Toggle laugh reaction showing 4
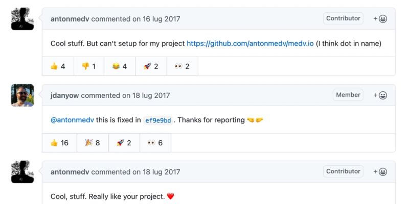This screenshot has width=409, height=204. point(119,66)
